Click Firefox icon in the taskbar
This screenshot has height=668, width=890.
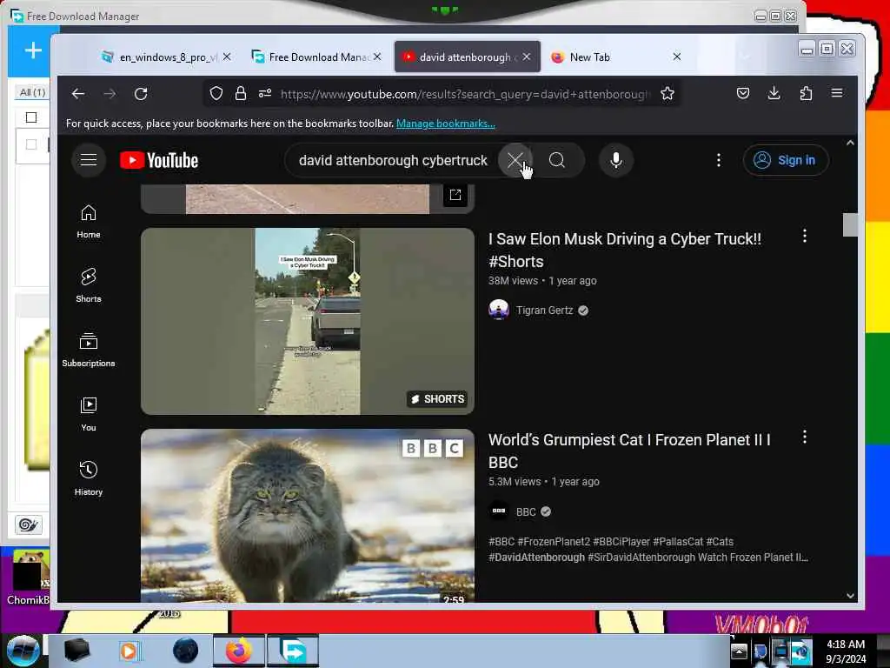click(239, 651)
